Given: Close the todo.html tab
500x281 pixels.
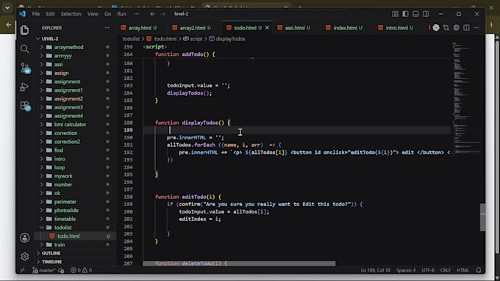Looking at the screenshot, I should (267, 28).
